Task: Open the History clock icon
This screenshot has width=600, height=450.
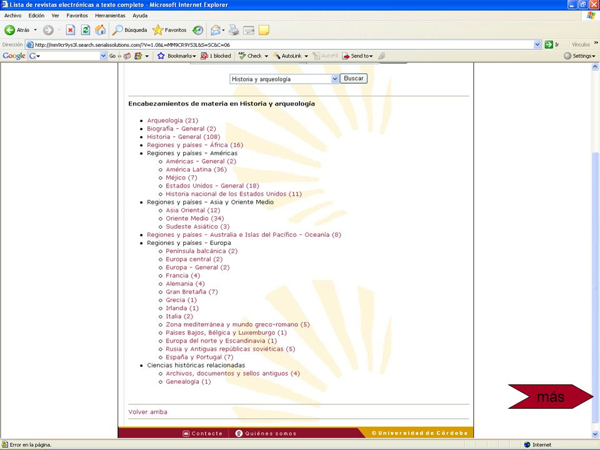Action: 198,30
